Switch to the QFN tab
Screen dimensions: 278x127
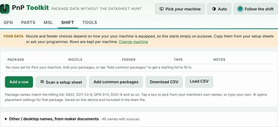[8, 22]
